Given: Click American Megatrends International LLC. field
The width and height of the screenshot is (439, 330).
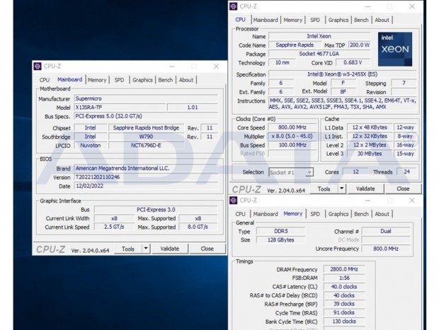Looking at the screenshot, I should click(146, 169).
